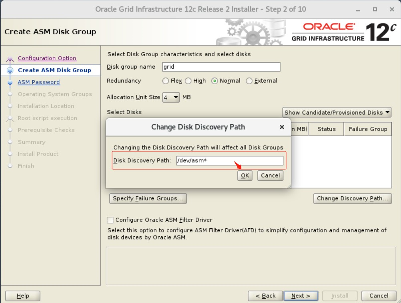Cancel the Change Disk Discovery Path dialog
The width and height of the screenshot is (401, 303).
[270, 176]
